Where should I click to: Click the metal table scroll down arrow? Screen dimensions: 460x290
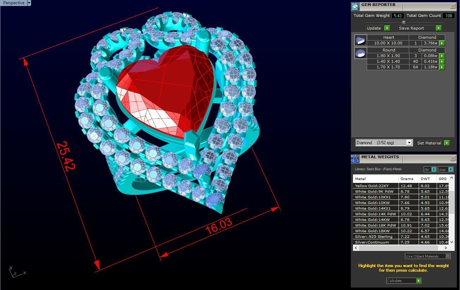pyautogui.click(x=452, y=242)
